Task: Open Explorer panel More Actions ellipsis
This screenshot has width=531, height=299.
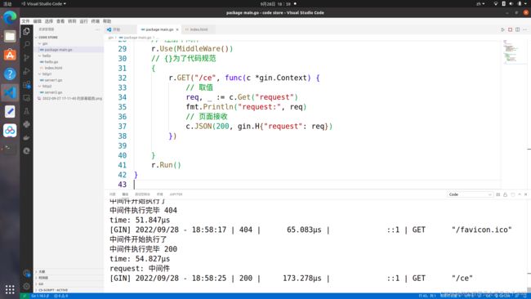Action: [x=97, y=29]
